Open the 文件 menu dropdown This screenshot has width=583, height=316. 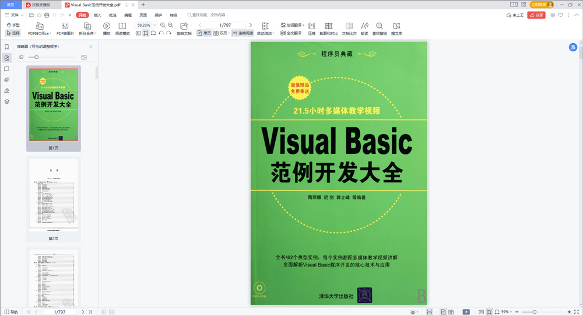pos(15,15)
